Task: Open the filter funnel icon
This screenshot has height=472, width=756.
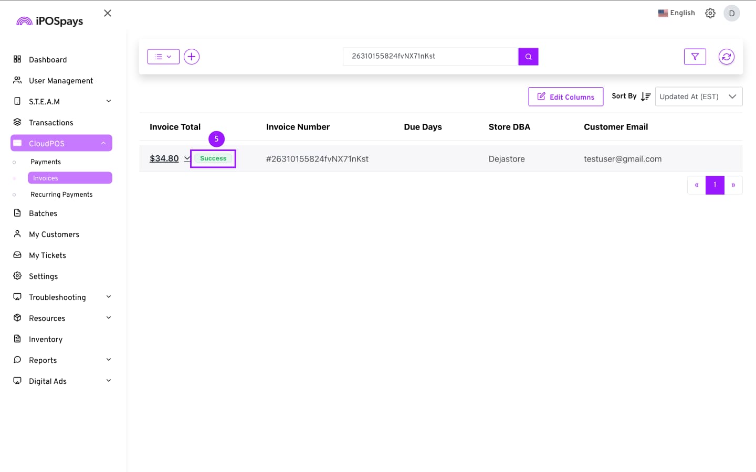Action: (x=695, y=57)
